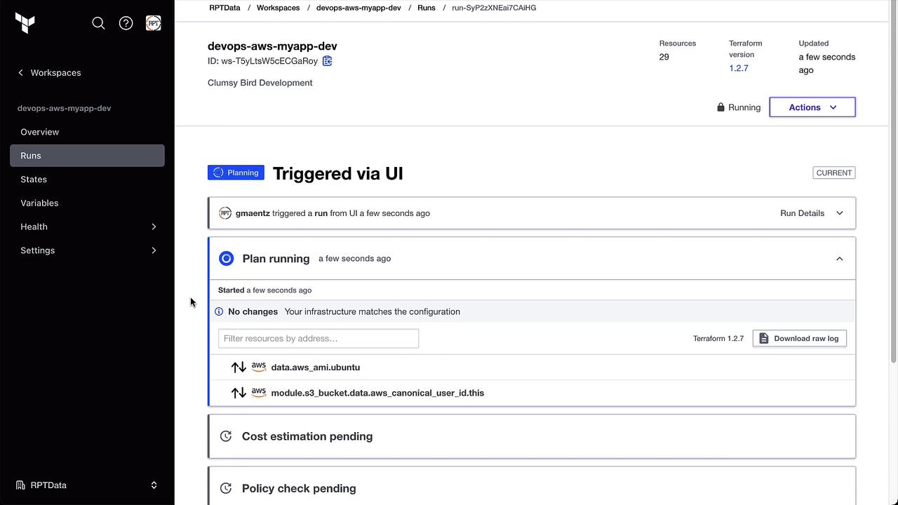The image size is (898, 505).
Task: Open the user avatar menu
Action: 153,23
